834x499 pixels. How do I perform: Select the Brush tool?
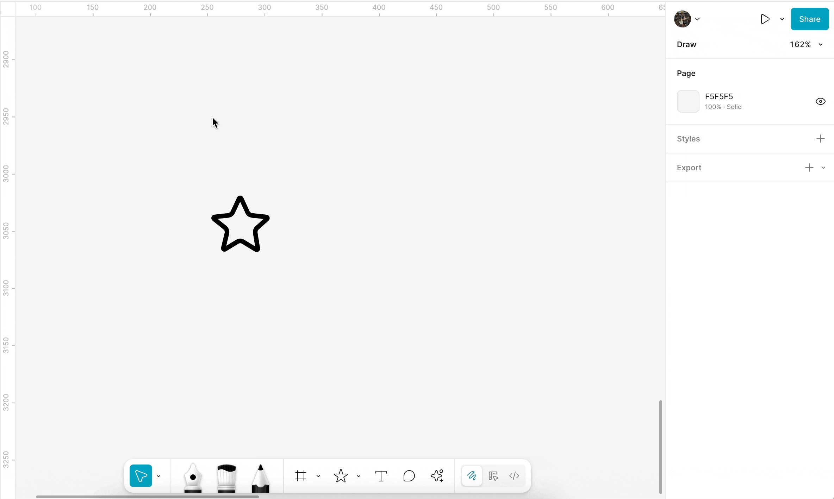pos(226,476)
